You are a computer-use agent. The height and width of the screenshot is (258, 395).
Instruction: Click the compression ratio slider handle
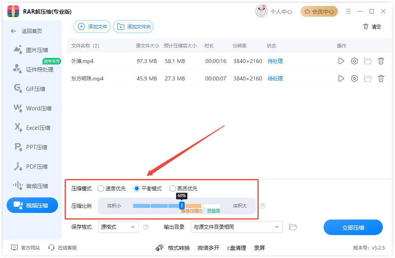pos(182,206)
